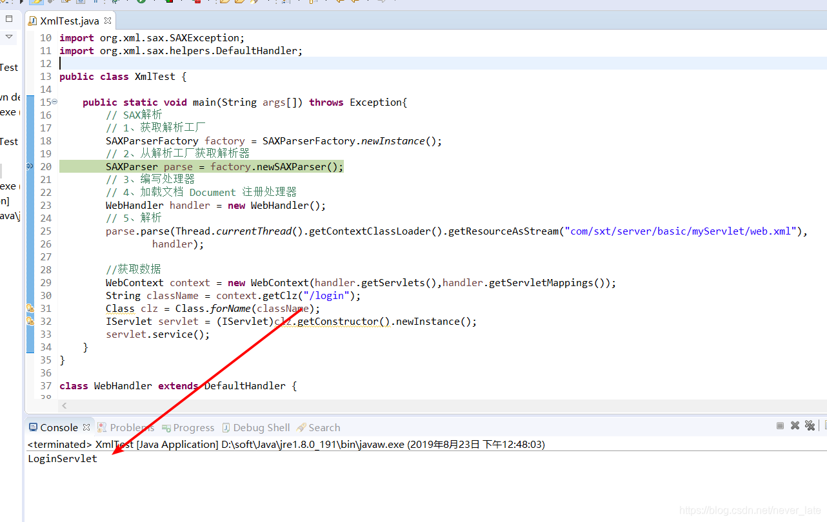Screen dimensions: 827x522
Task: Click Remove Launch icon in Console toolbar
Action: point(795,426)
